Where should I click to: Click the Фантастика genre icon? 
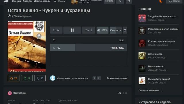(10, 93)
